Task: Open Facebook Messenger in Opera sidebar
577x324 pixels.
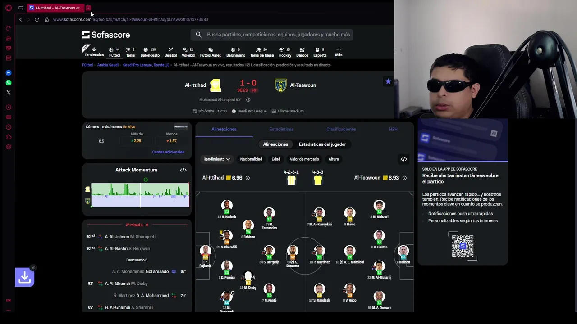Action: (8, 73)
